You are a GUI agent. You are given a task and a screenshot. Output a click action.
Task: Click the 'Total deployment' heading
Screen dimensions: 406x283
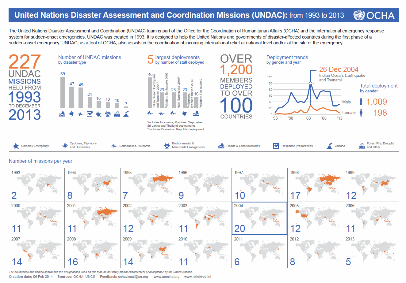[379, 86]
